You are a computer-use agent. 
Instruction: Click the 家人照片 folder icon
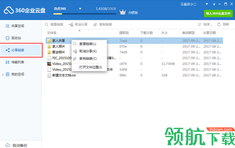tap(49, 47)
